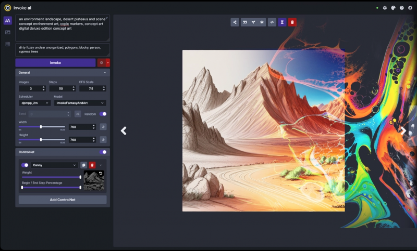This screenshot has width=417, height=251.
Task: Click the quote icon to reuse the prompt
Action: pyautogui.click(x=244, y=22)
